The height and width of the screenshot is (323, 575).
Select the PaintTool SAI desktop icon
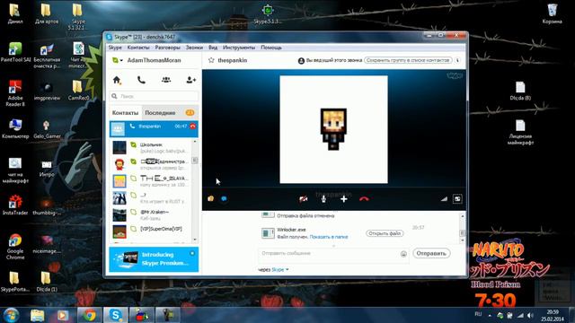coord(15,52)
